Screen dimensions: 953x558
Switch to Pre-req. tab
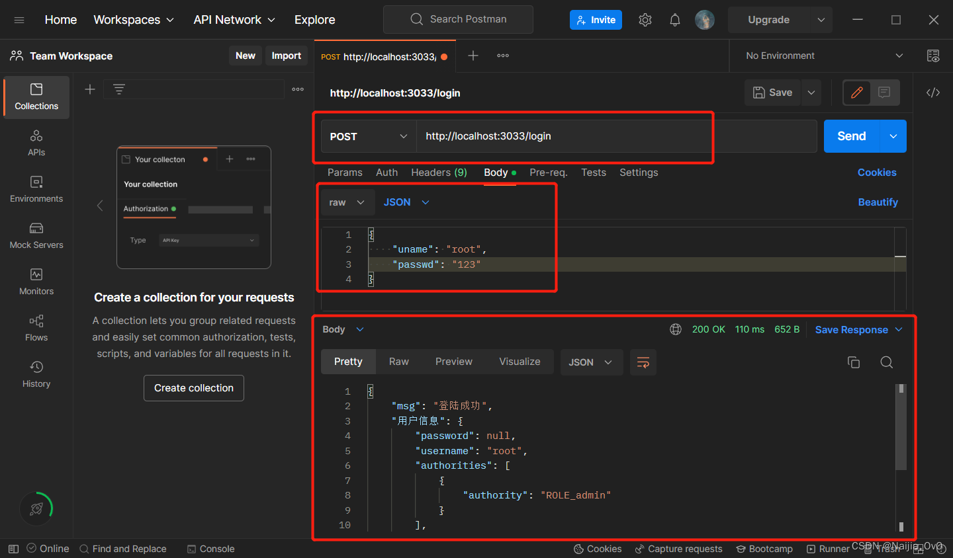click(549, 173)
